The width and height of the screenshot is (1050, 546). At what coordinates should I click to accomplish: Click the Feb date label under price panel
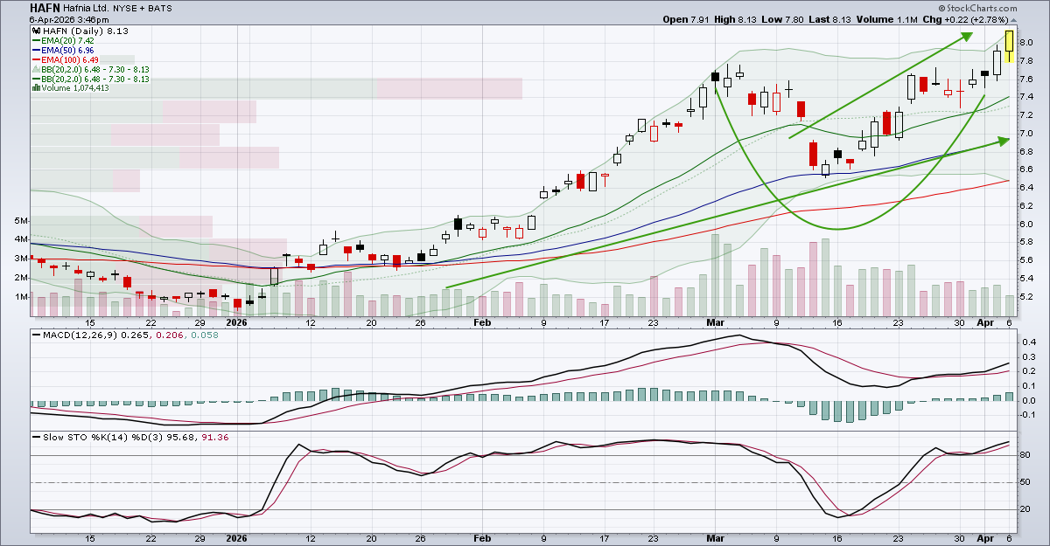[482, 322]
